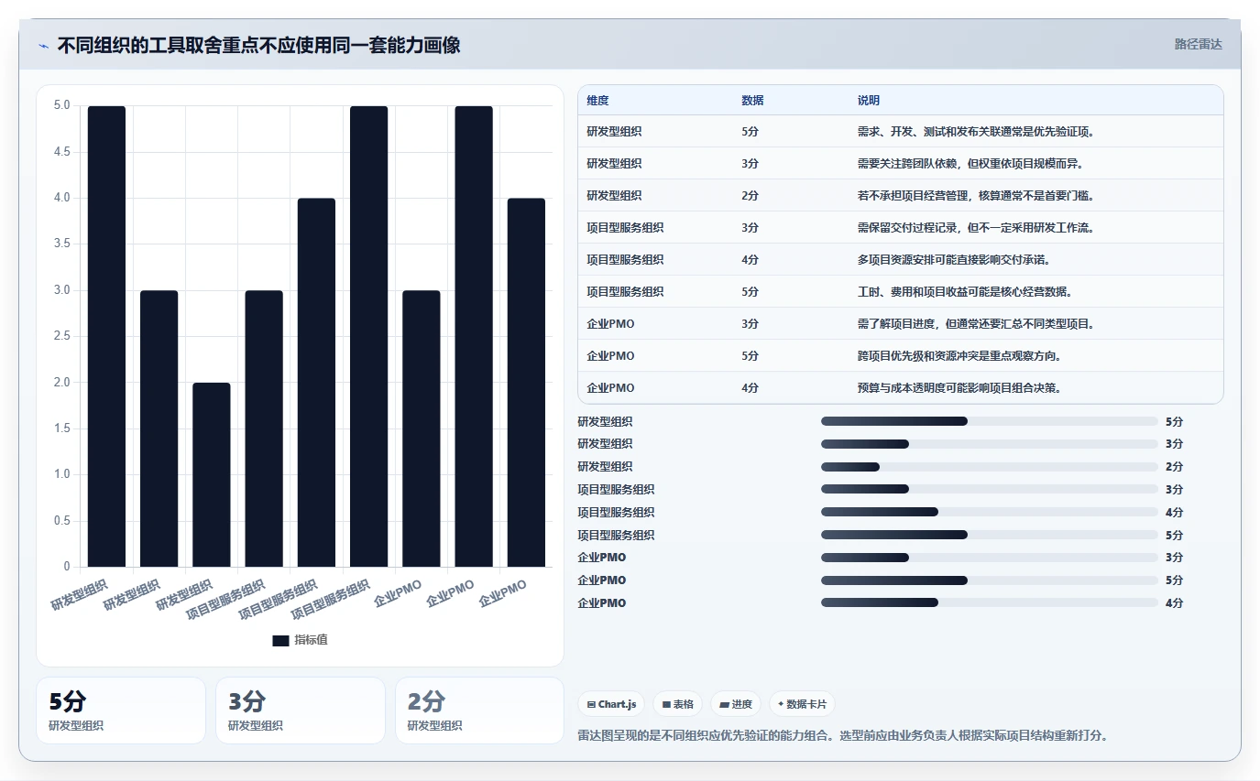This screenshot has width=1260, height=781.
Task: Click the 研发型组织 2分 progress bar
Action: click(990, 467)
